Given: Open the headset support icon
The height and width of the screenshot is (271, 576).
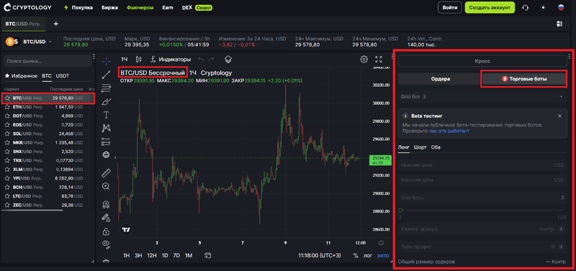Looking at the screenshot, I should 526,7.
